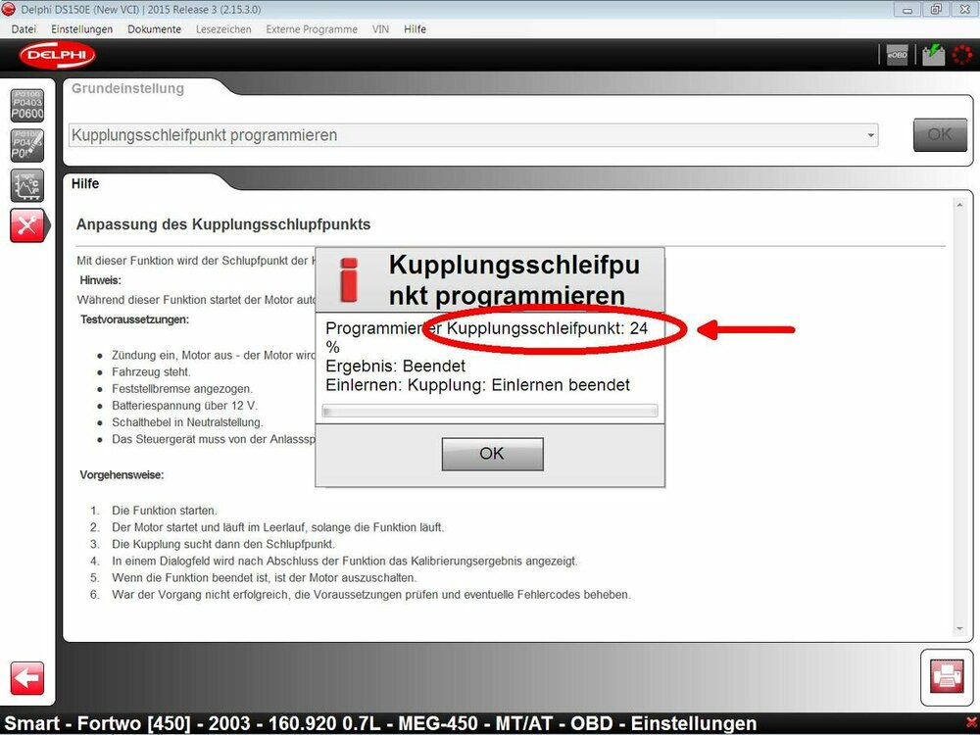The image size is (980, 735).
Task: Click the grayed OK button top right
Action: point(939,134)
